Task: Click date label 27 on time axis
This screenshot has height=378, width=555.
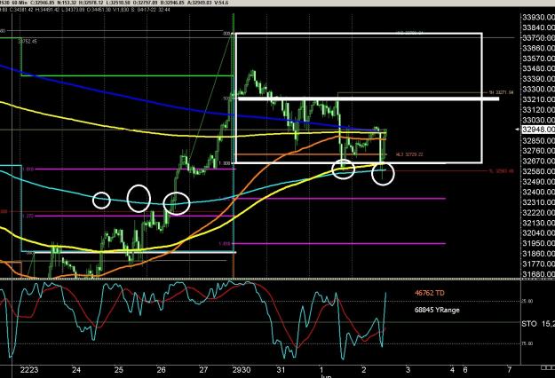Action: 203,370
